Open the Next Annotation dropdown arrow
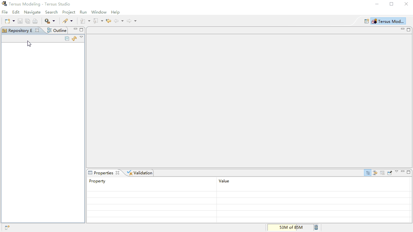Viewport: 413px width, 232px height. pos(89,21)
